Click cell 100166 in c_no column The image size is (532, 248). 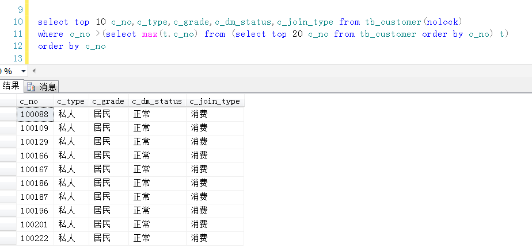(x=35, y=156)
